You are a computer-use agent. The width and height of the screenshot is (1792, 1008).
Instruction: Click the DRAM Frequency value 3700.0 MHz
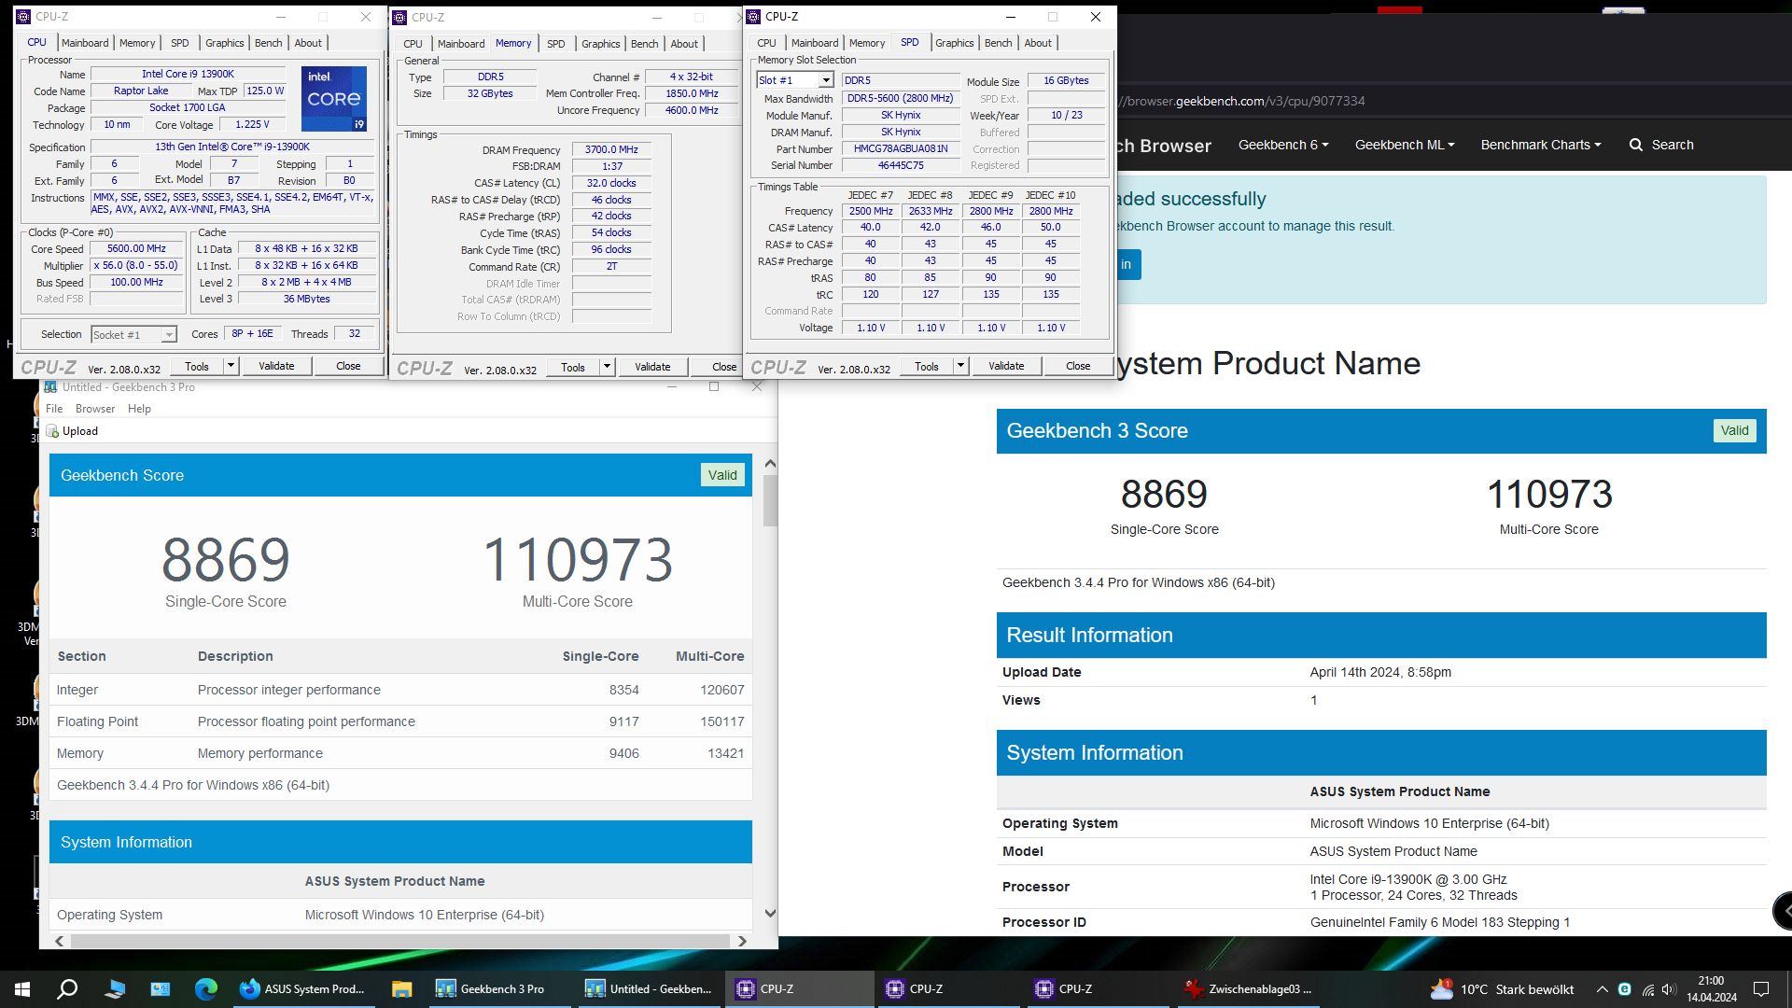(x=611, y=149)
